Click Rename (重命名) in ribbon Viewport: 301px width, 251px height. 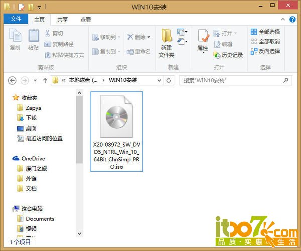(x=138, y=52)
